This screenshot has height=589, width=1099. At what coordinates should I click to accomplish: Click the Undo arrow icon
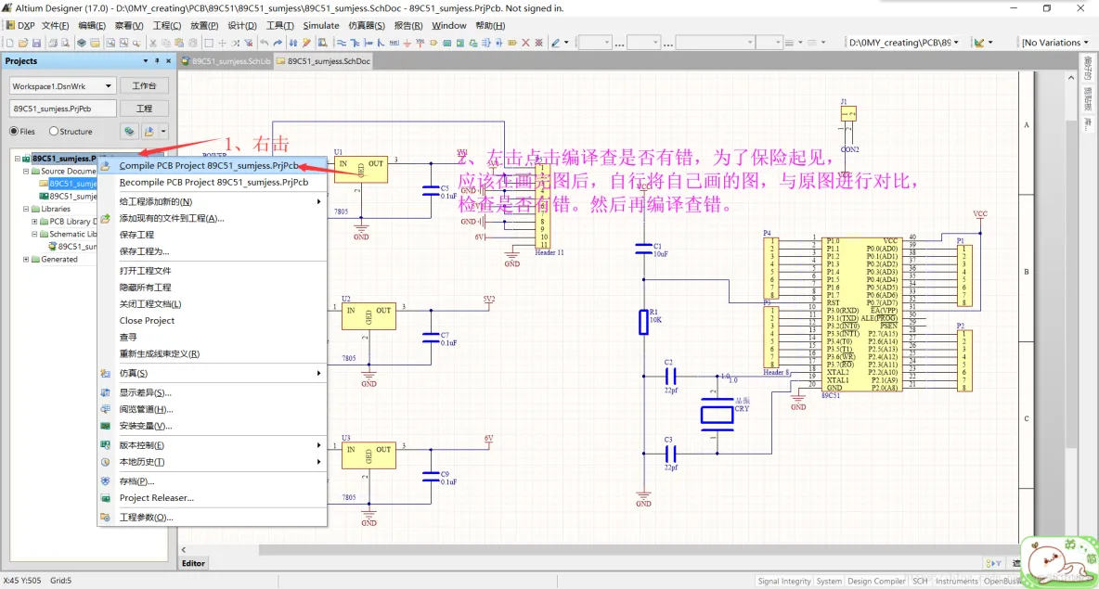pyautogui.click(x=265, y=43)
